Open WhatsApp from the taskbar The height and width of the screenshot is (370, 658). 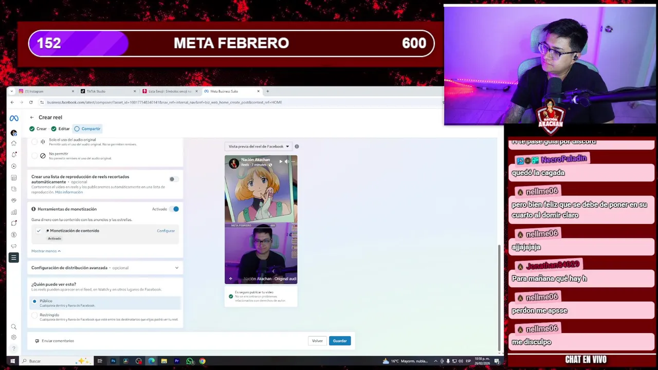coord(190,361)
